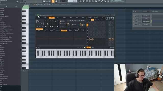Enable the RM matrix mode button
The height and width of the screenshot is (91, 163).
(93, 48)
